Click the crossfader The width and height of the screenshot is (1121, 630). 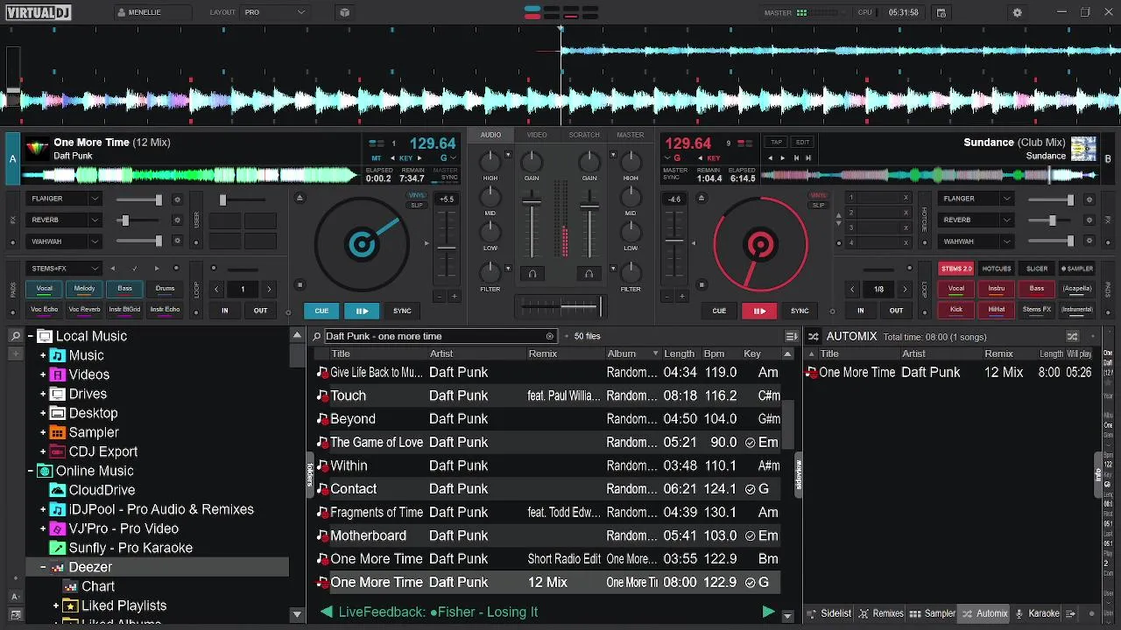click(x=560, y=306)
